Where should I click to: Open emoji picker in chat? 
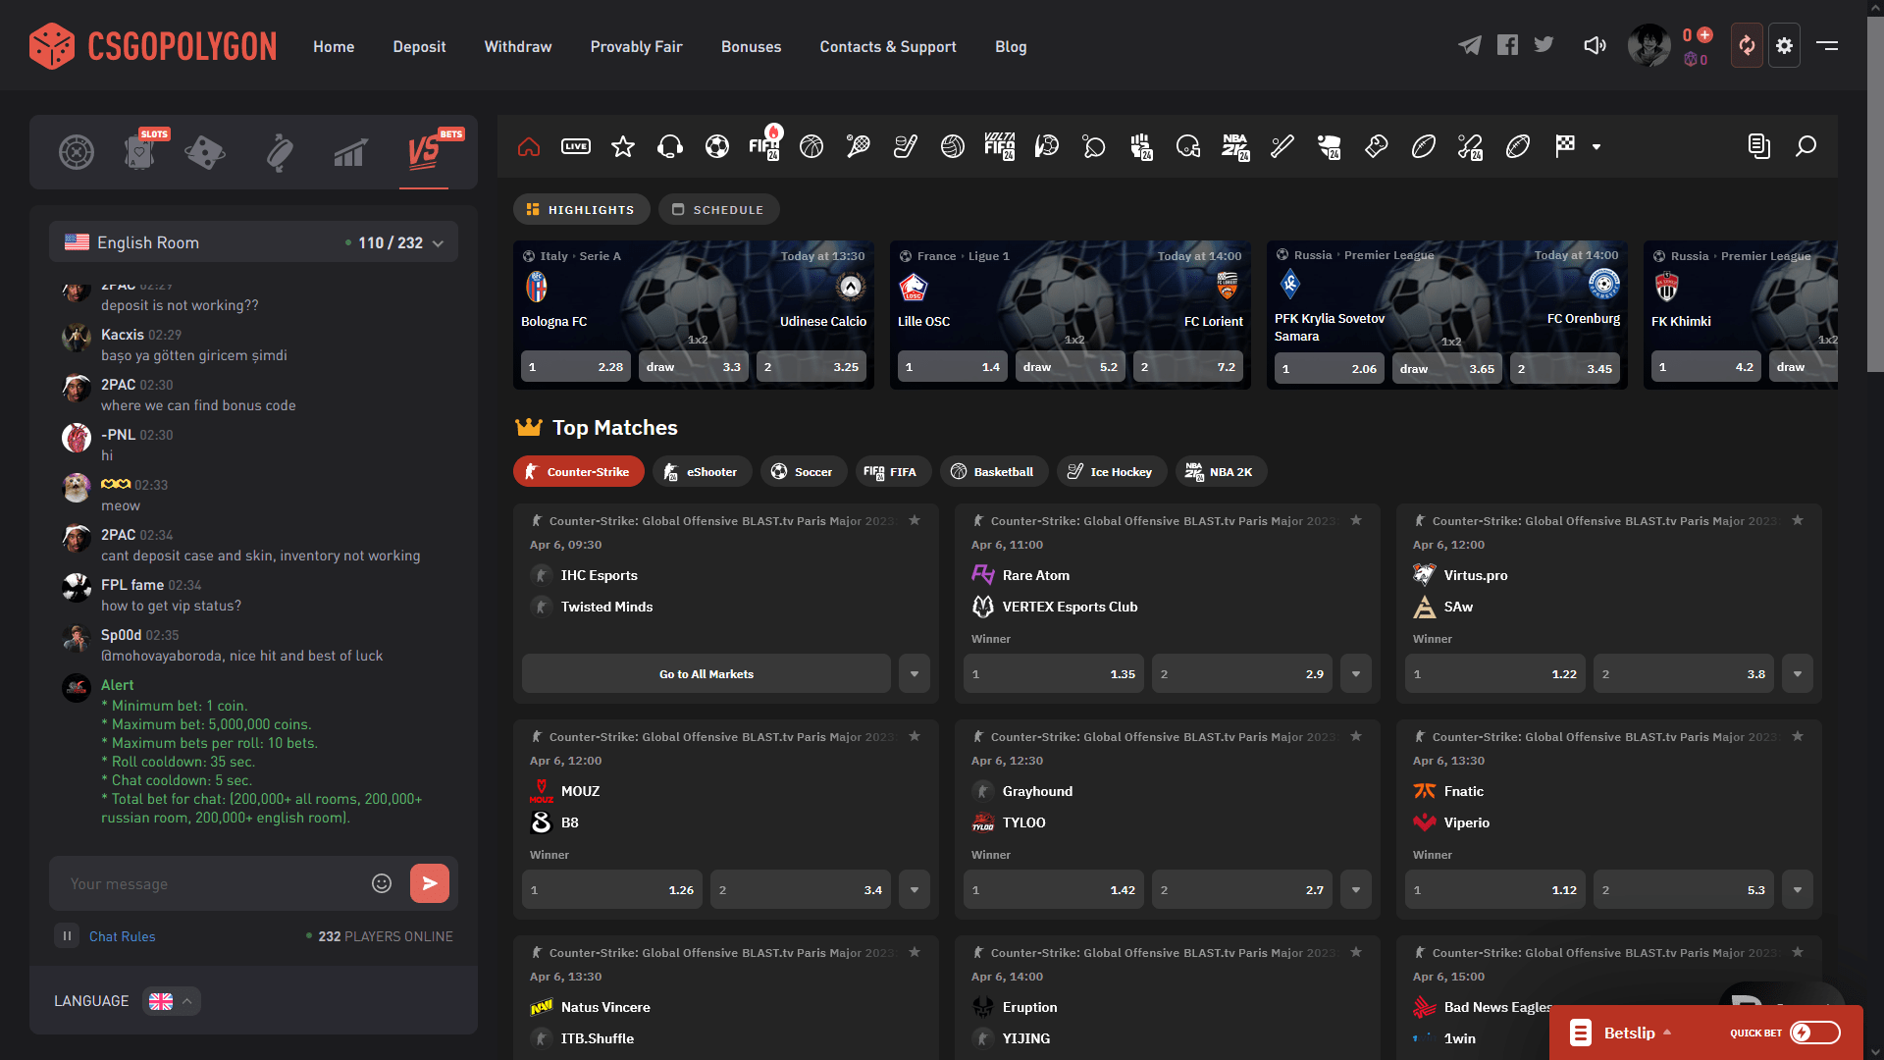tap(382, 883)
